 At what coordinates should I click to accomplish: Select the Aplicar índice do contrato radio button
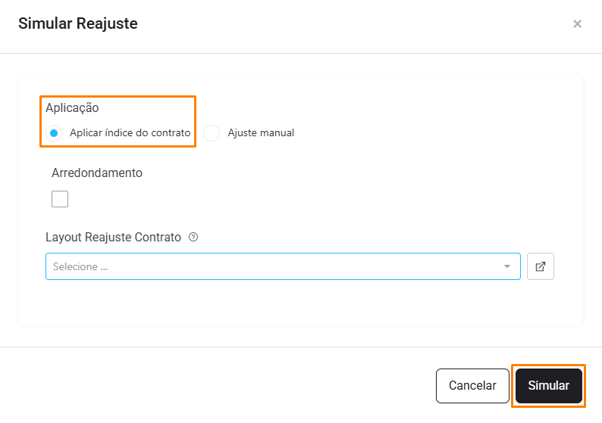coord(54,133)
